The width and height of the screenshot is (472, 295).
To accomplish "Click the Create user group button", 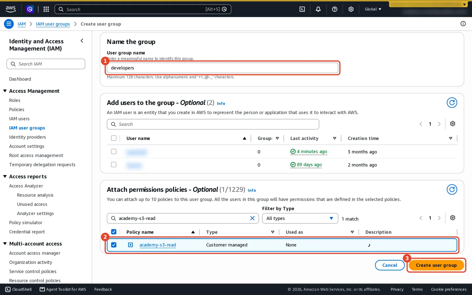I will click(x=436, y=265).
